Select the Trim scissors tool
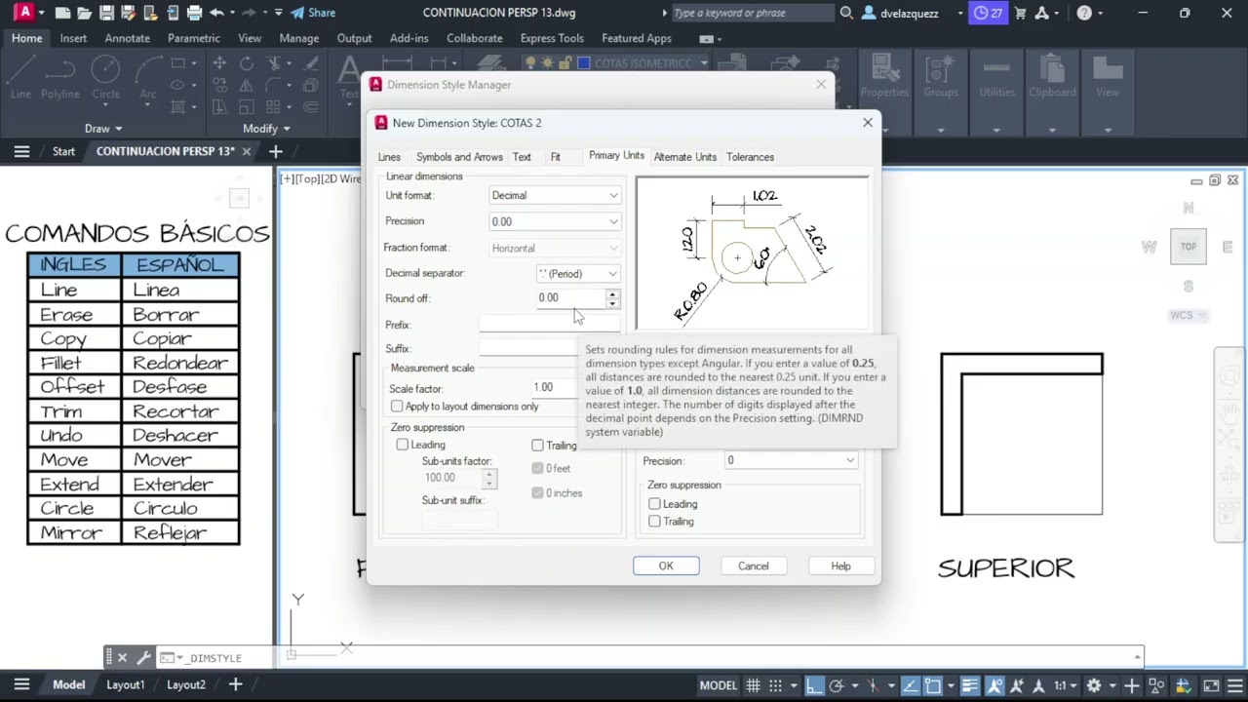Viewport: 1248px width, 702px height. [274, 63]
